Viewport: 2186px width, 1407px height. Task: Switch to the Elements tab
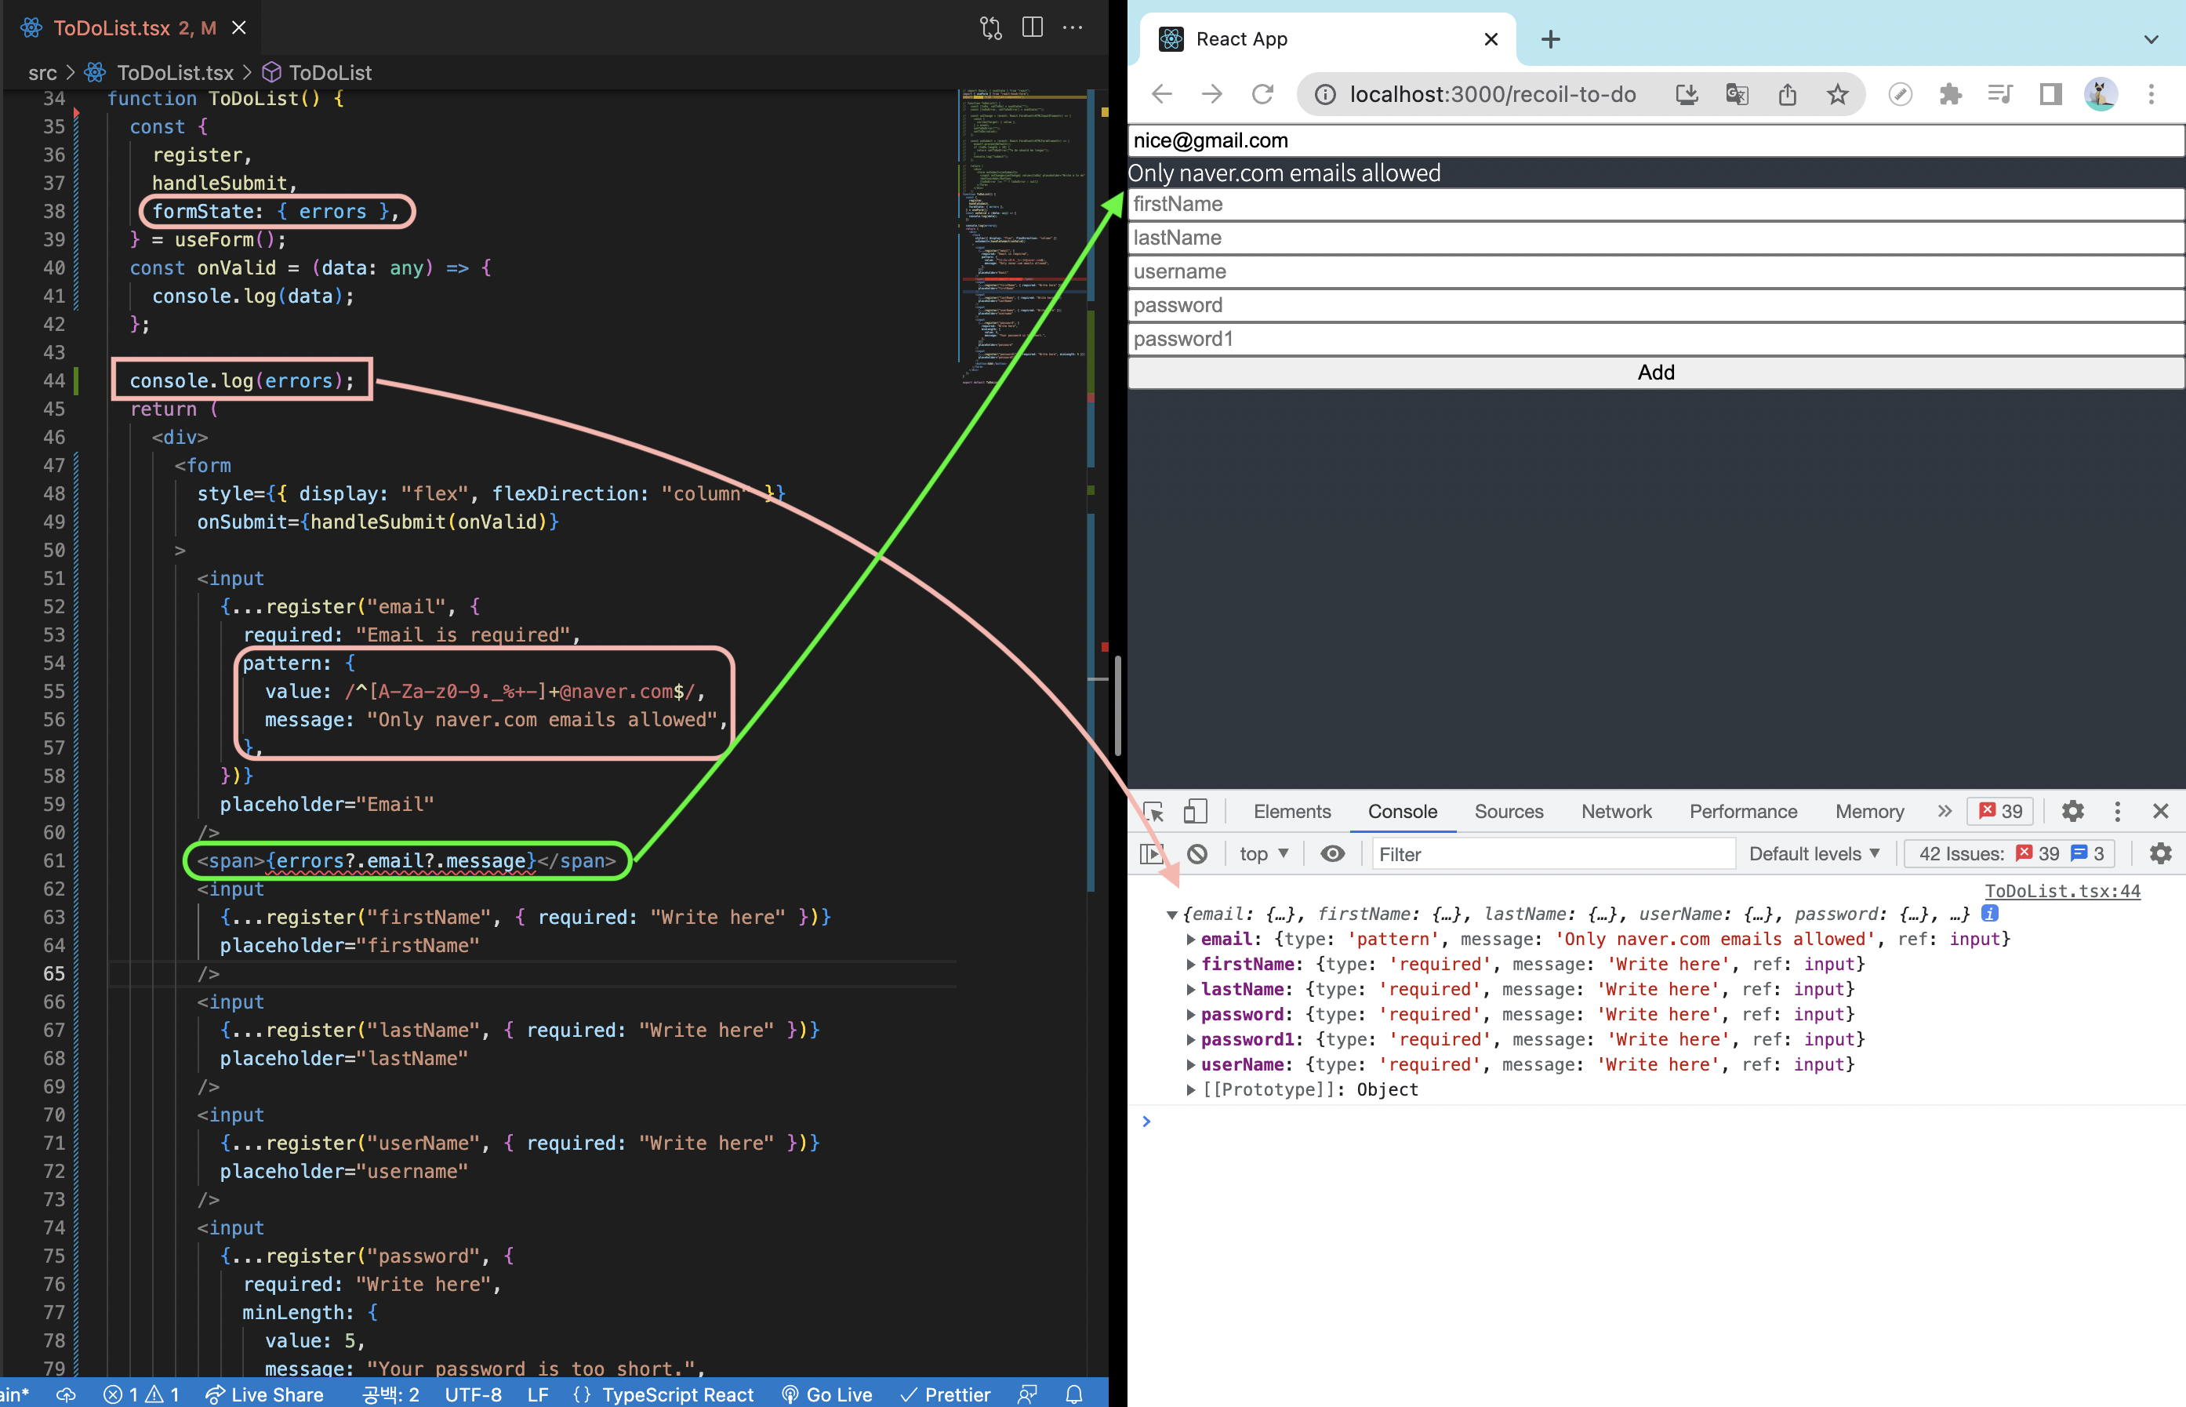(x=1291, y=811)
